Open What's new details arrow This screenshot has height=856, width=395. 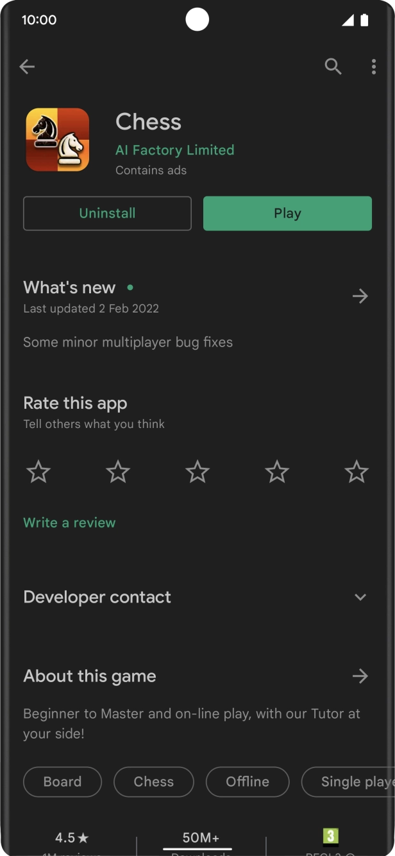pyautogui.click(x=360, y=296)
